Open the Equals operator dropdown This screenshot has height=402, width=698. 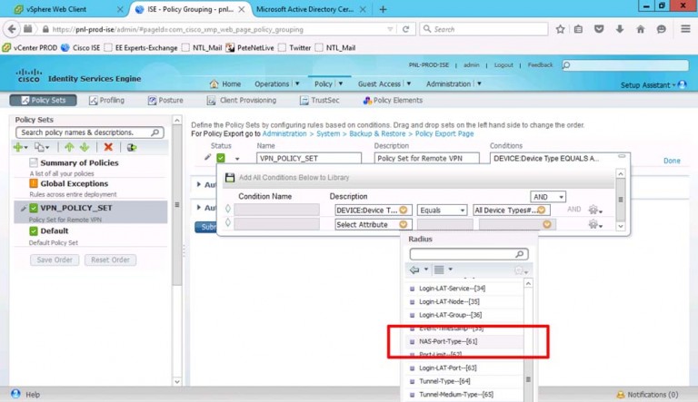click(442, 210)
